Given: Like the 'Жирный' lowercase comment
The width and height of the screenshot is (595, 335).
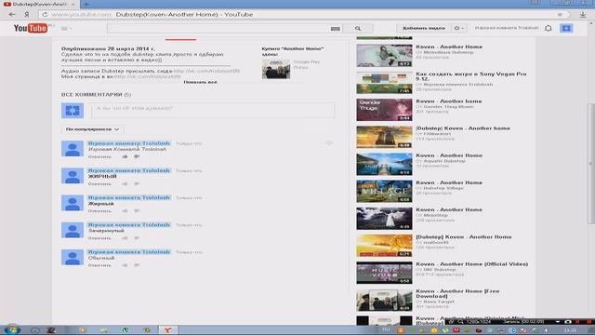Looking at the screenshot, I should (x=125, y=211).
